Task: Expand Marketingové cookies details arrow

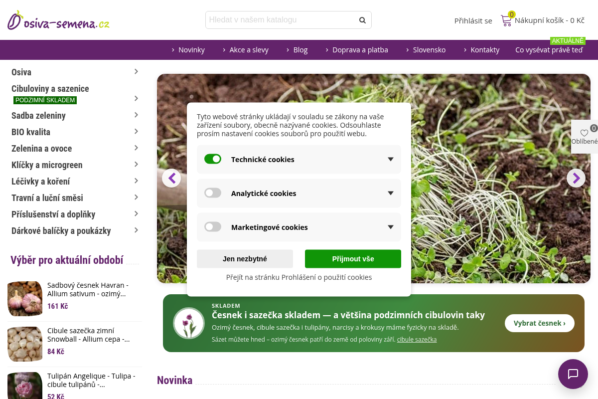Action: point(391,227)
